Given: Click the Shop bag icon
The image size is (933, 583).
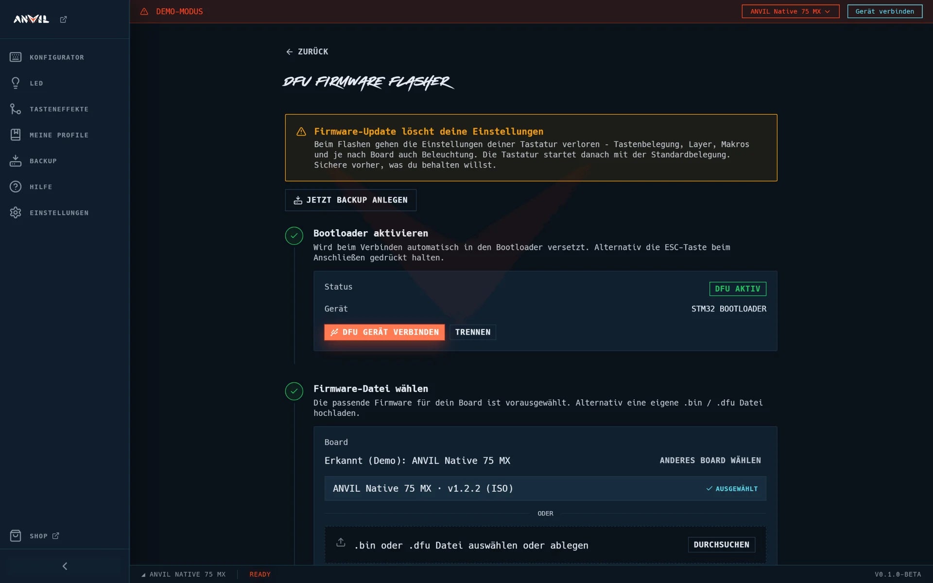Looking at the screenshot, I should coord(16,536).
